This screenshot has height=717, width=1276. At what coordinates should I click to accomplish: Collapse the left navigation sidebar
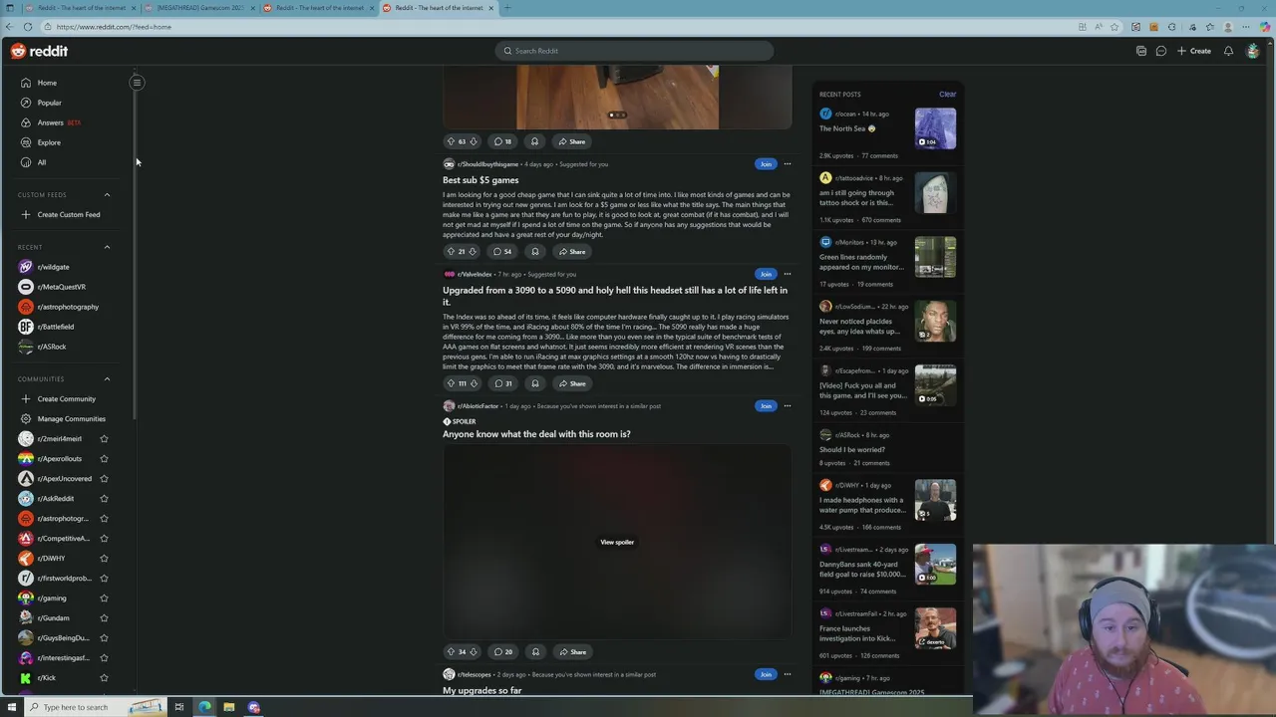point(137,83)
